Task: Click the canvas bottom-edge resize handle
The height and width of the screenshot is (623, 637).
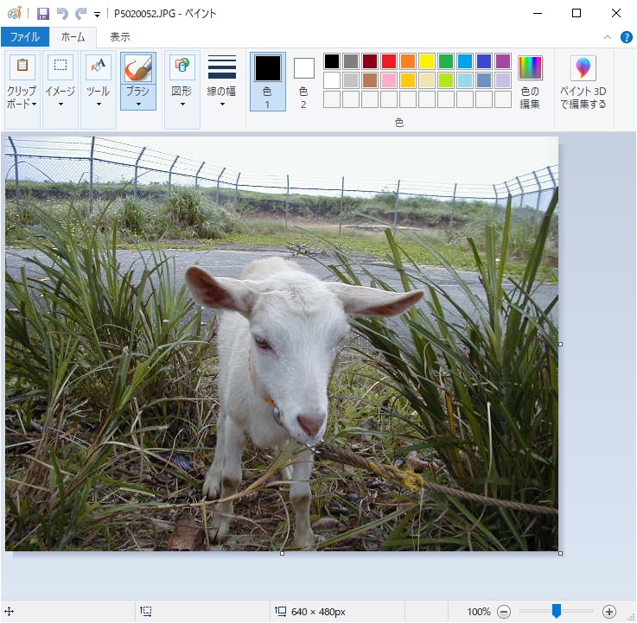Action: [x=282, y=553]
